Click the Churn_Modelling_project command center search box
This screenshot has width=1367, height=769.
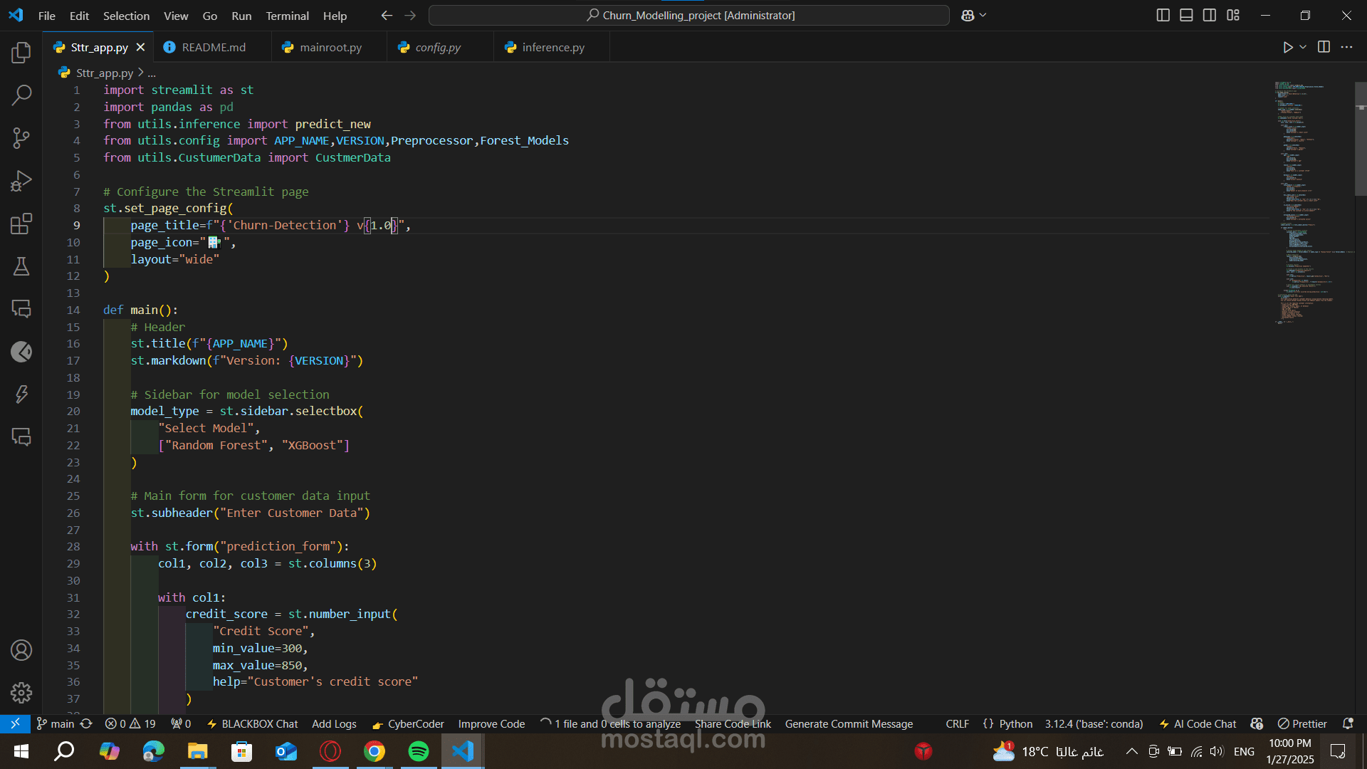(688, 15)
